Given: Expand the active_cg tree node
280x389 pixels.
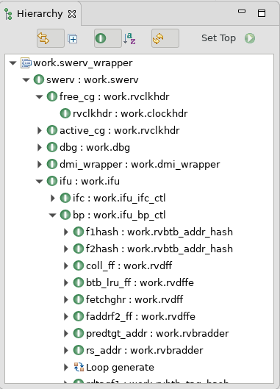Looking at the screenshot, I should point(40,130).
